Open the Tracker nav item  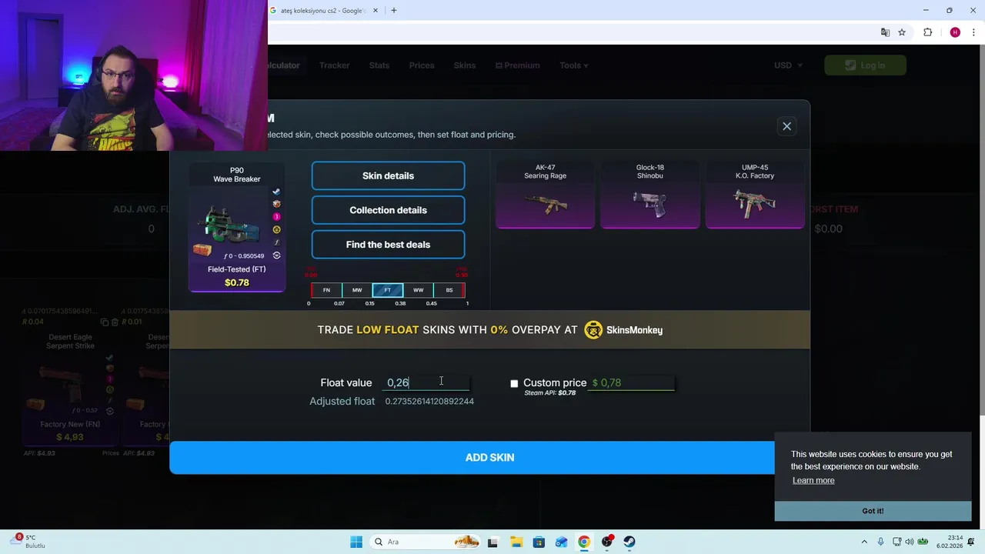pyautogui.click(x=334, y=65)
